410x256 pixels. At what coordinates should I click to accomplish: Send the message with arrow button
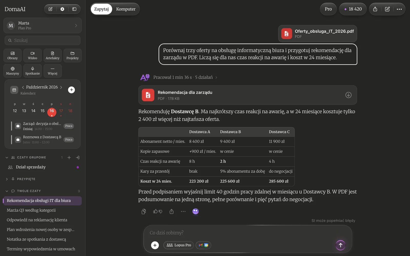(341, 245)
